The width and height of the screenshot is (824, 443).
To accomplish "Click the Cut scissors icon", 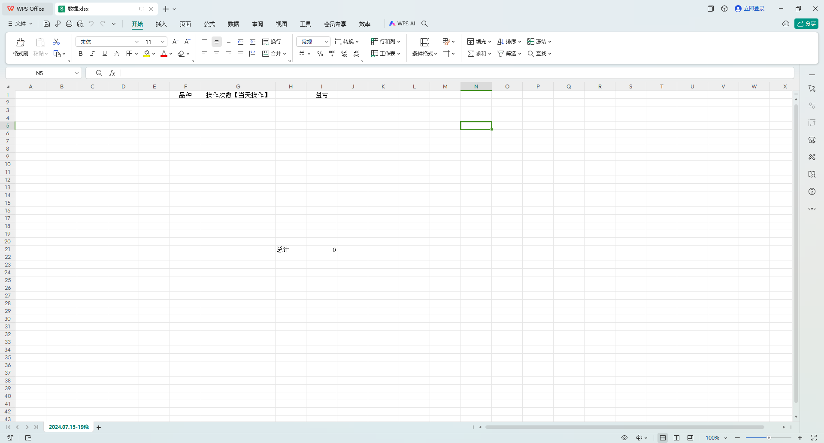I will [x=56, y=42].
